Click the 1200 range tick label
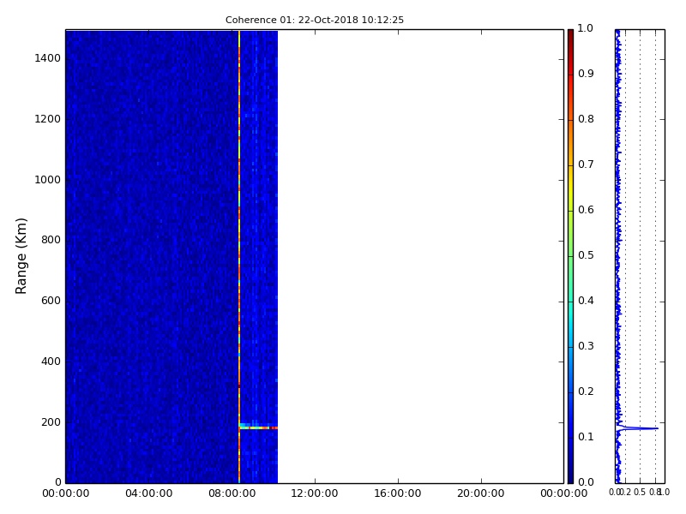The image size is (686, 514). pyautogui.click(x=48, y=119)
